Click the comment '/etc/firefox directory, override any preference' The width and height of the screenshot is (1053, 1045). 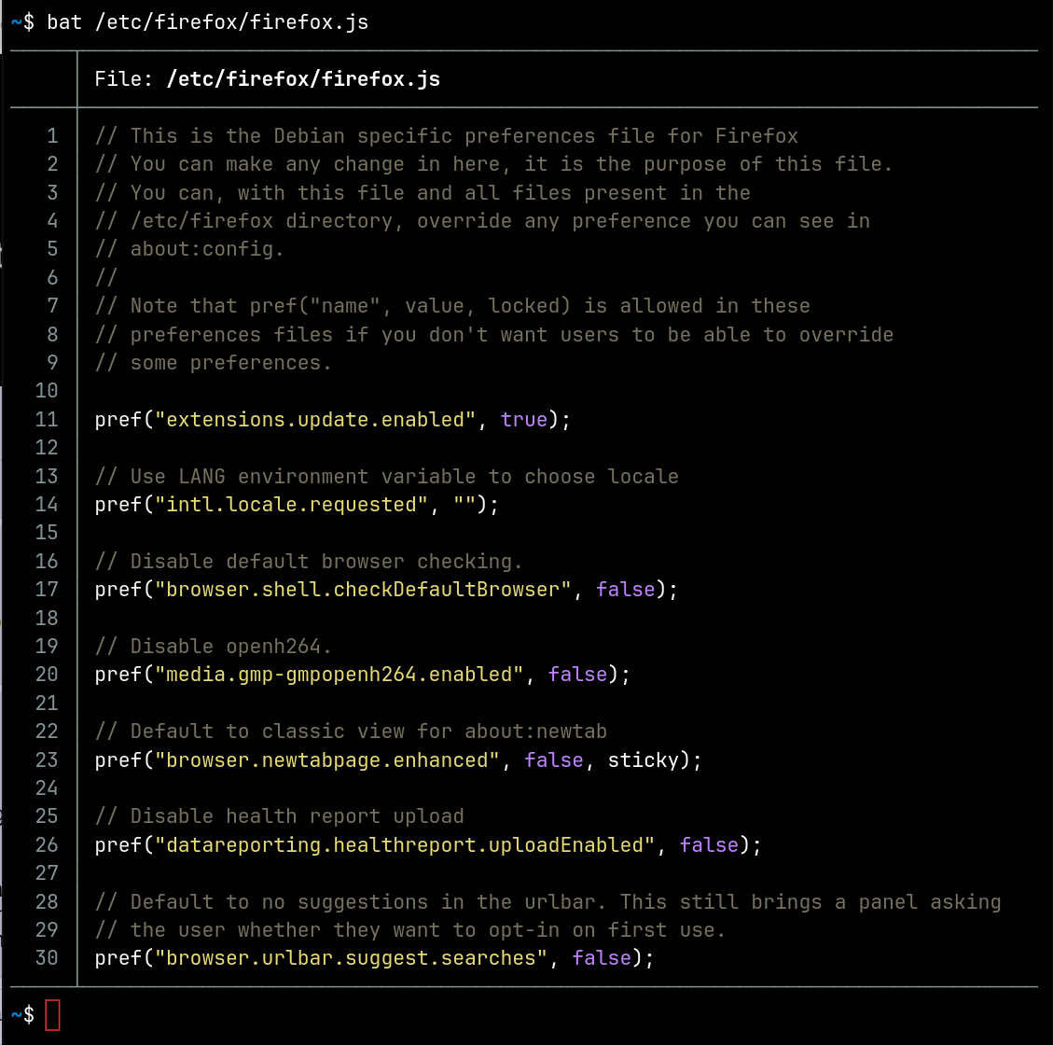[x=410, y=221]
